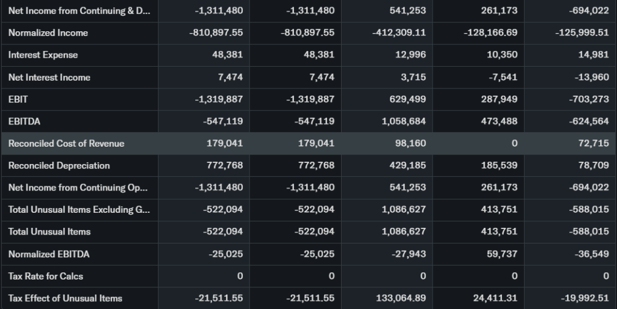The height and width of the screenshot is (309, 617).
Task: Click the Normalized Income row label
Action: tap(48, 32)
